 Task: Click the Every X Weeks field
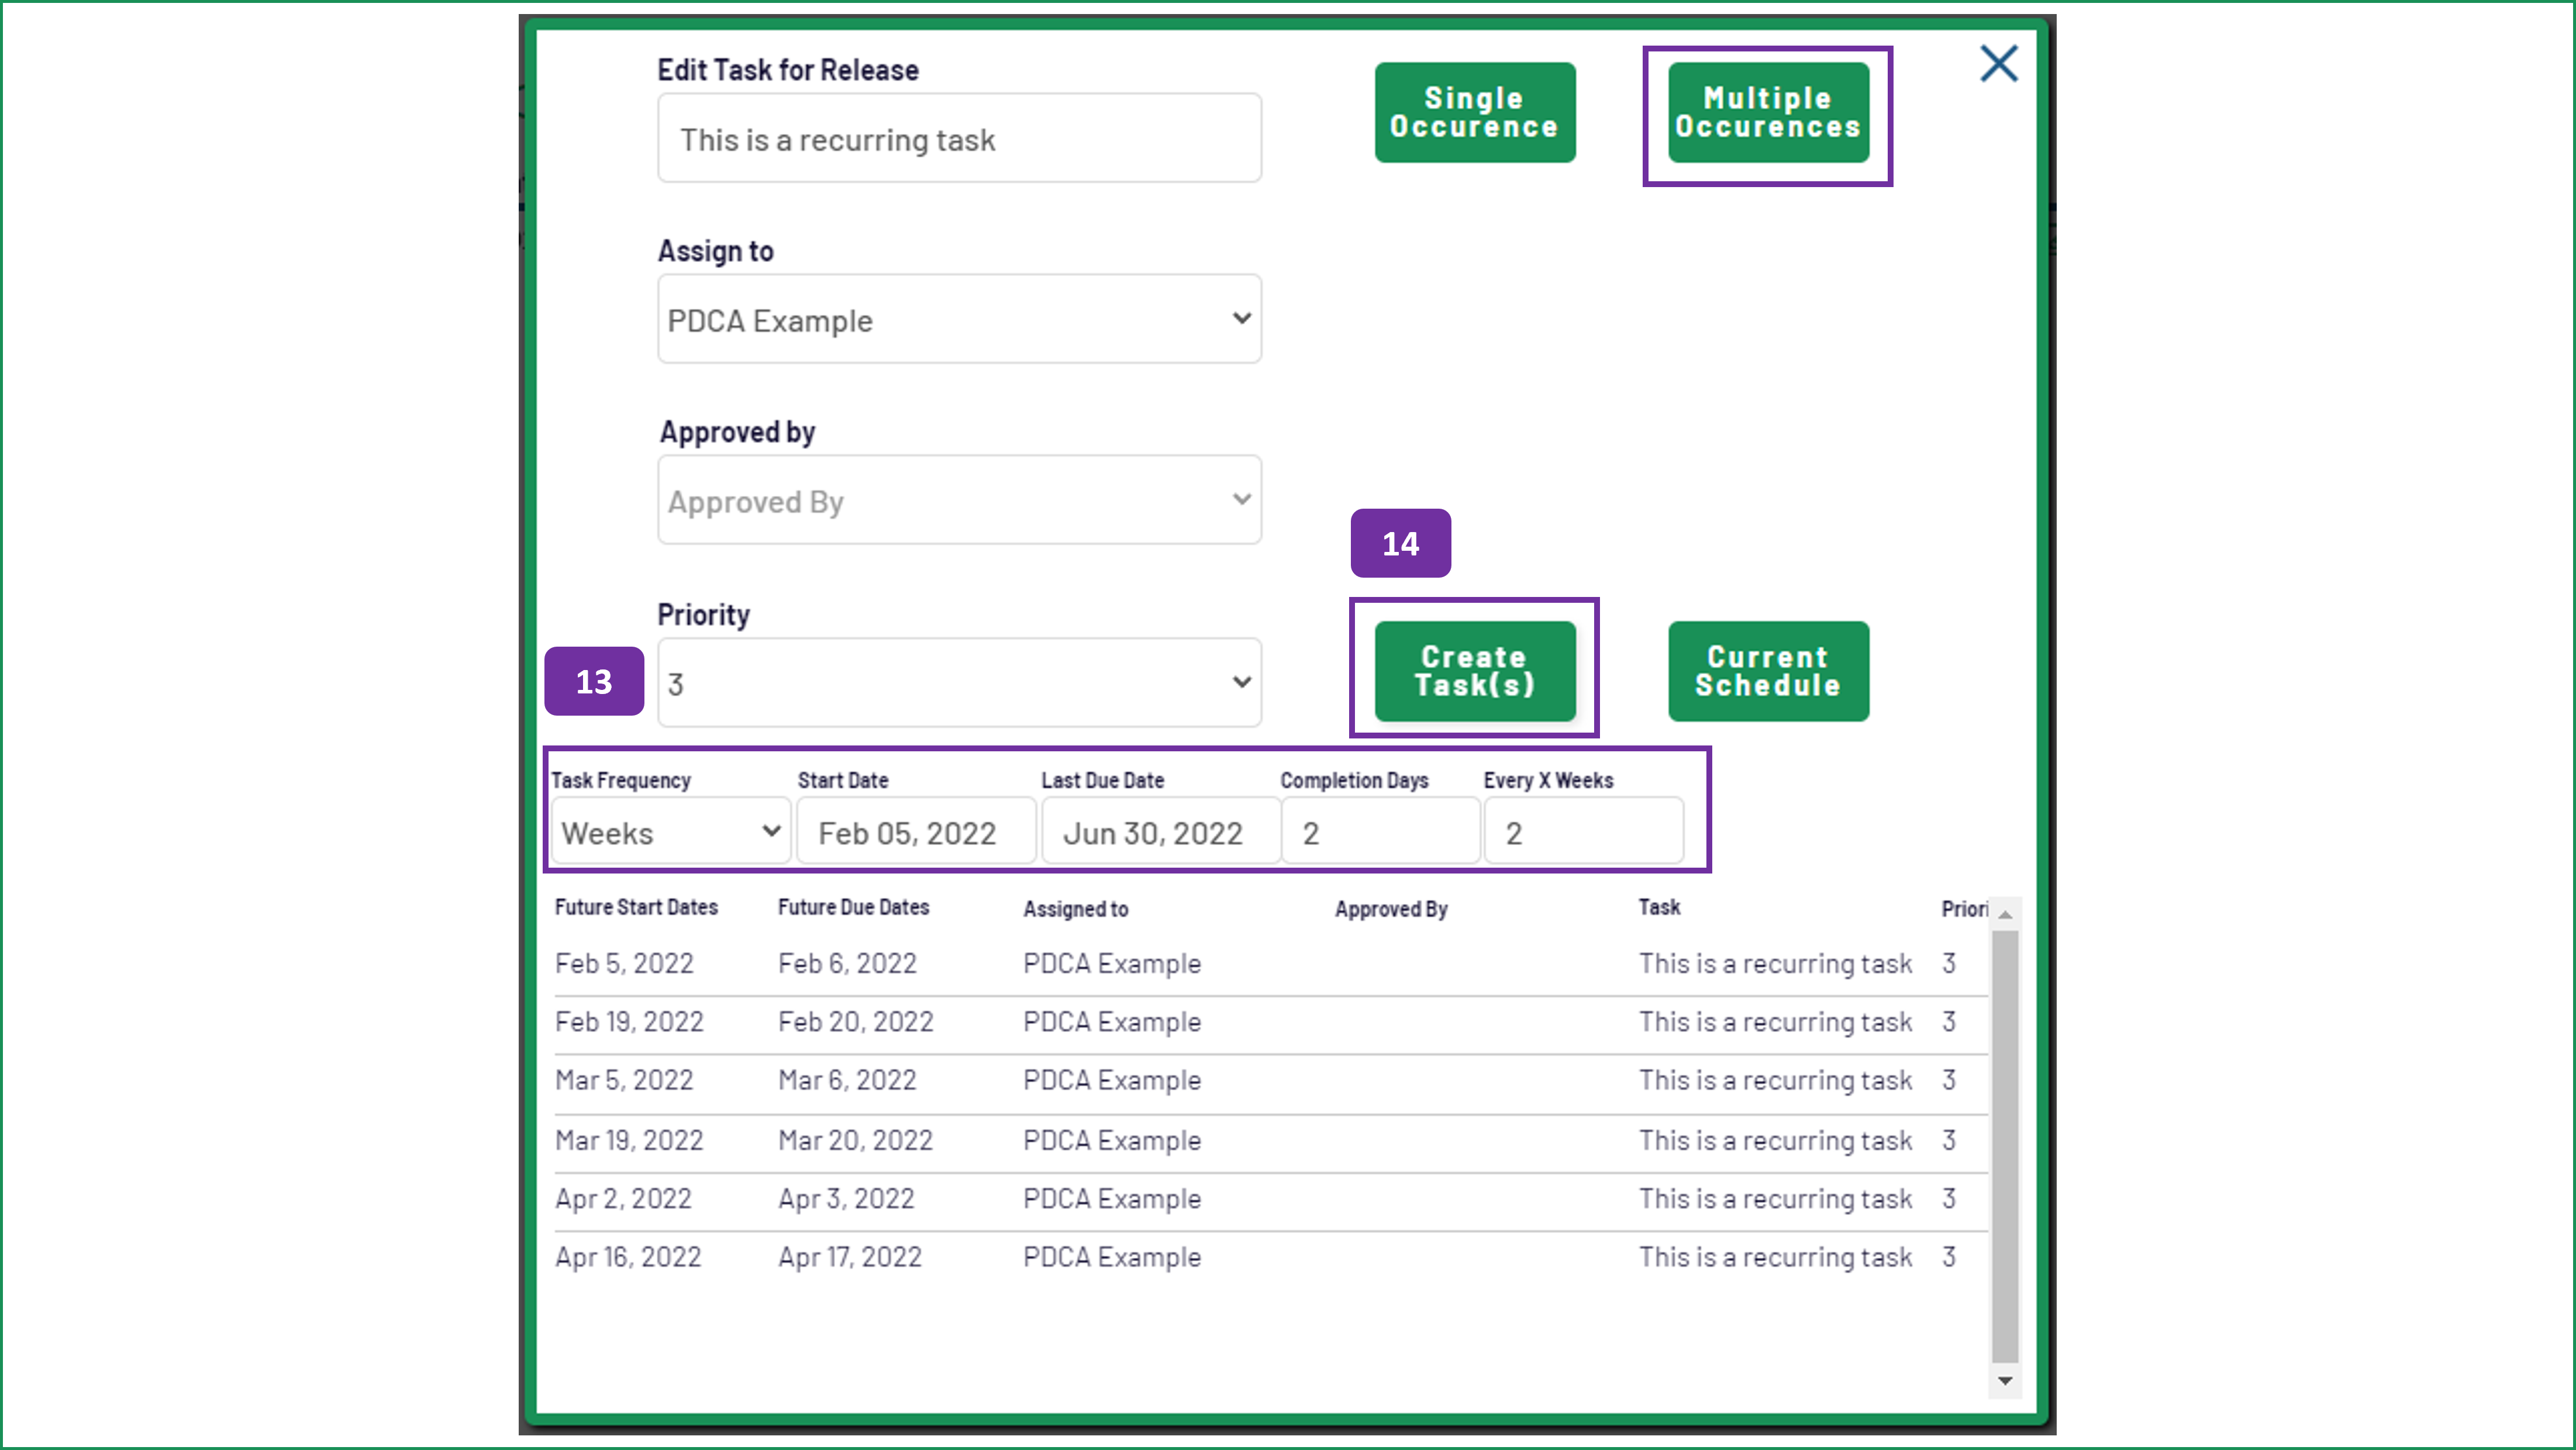(x=1583, y=831)
